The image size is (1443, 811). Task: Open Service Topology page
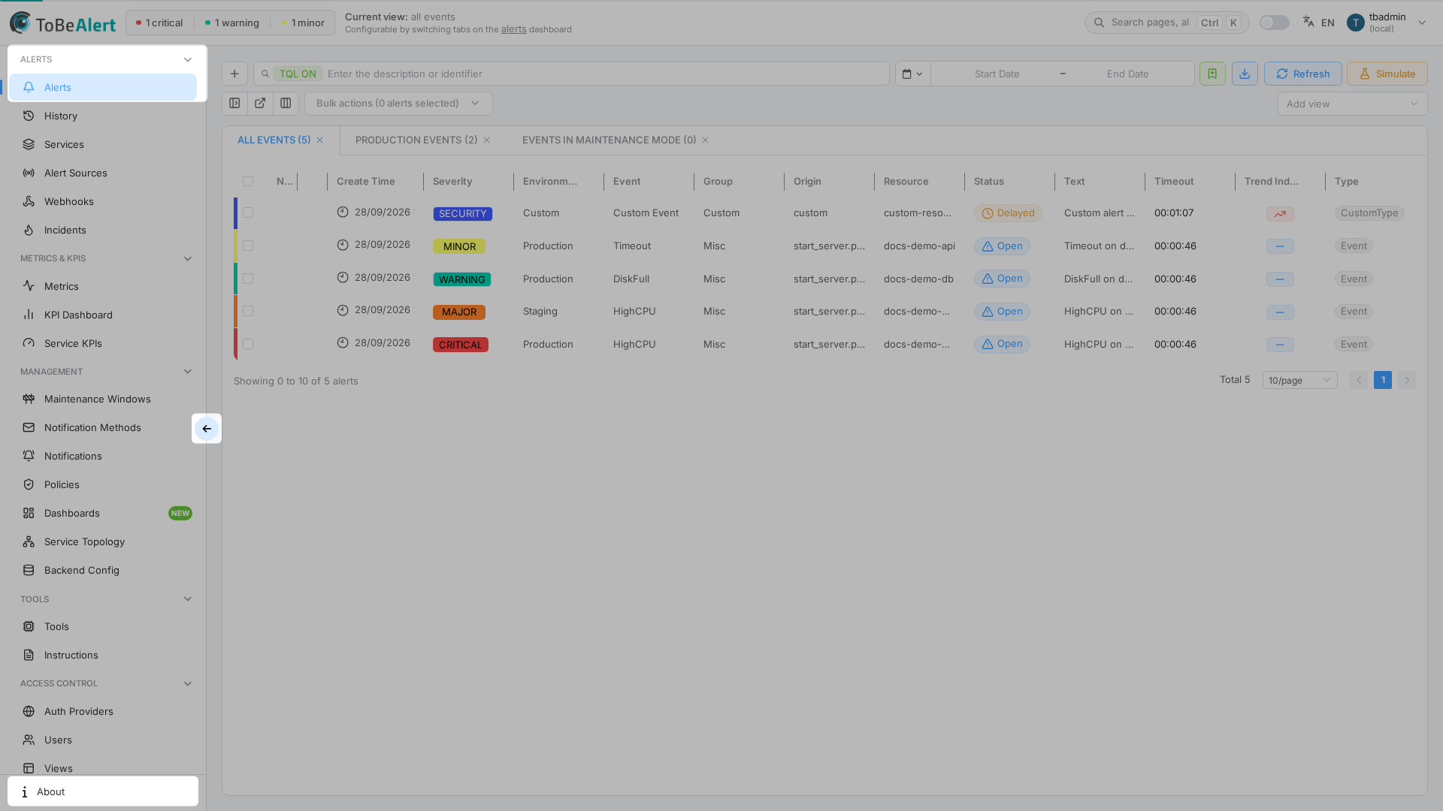103,541
